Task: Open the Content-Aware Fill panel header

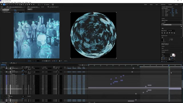Action: [165, 50]
